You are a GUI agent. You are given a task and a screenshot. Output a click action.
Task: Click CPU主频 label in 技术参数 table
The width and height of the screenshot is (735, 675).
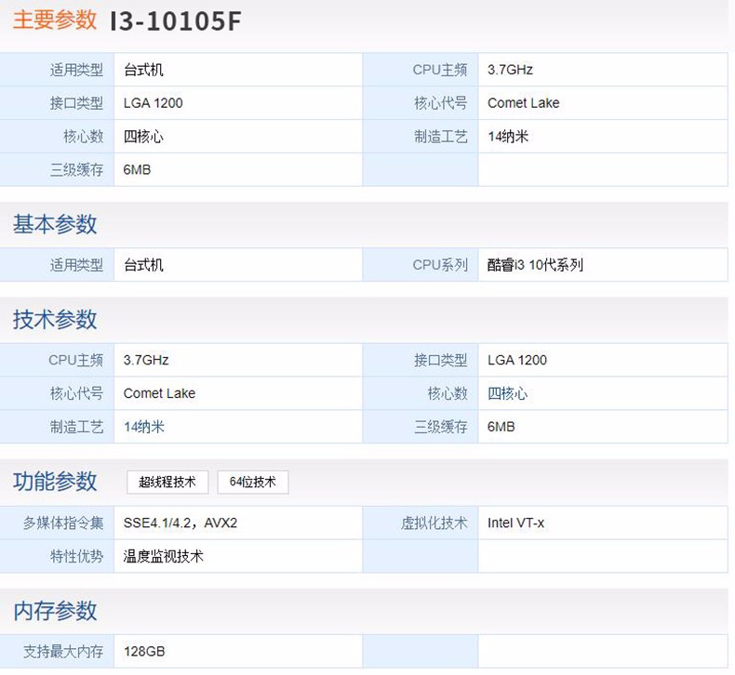pos(76,360)
